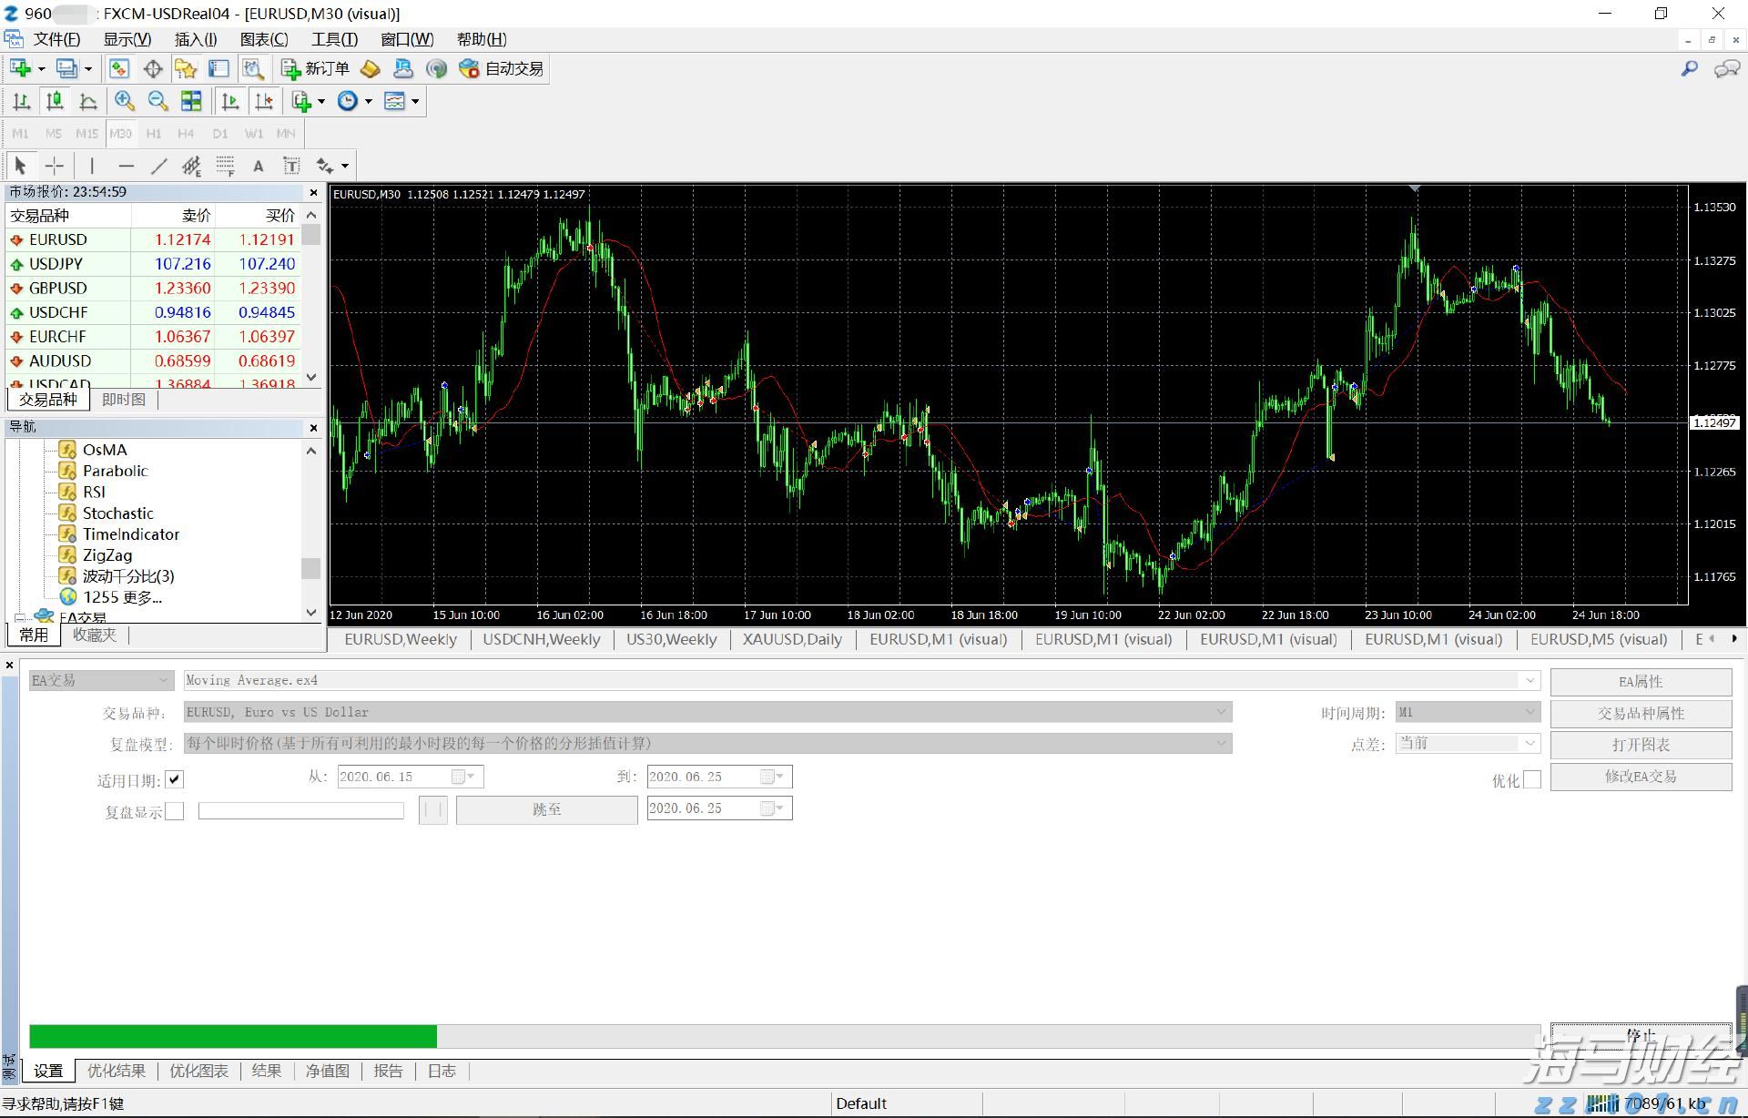Toggle the 自动交易 auto trading button
Viewport: 1748px width, 1118px height.
pos(502,68)
